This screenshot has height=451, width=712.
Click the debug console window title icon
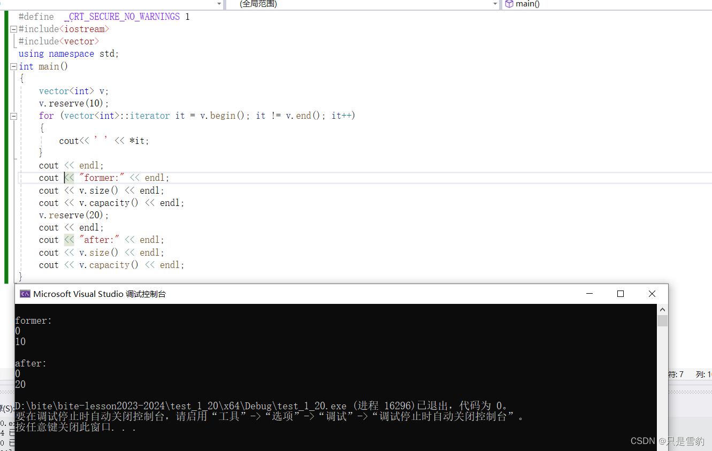pos(25,294)
